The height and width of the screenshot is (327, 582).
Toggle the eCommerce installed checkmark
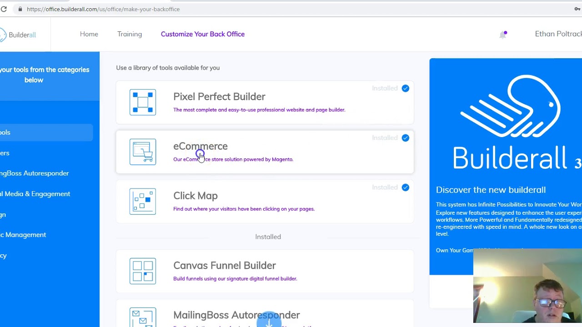coord(405,138)
